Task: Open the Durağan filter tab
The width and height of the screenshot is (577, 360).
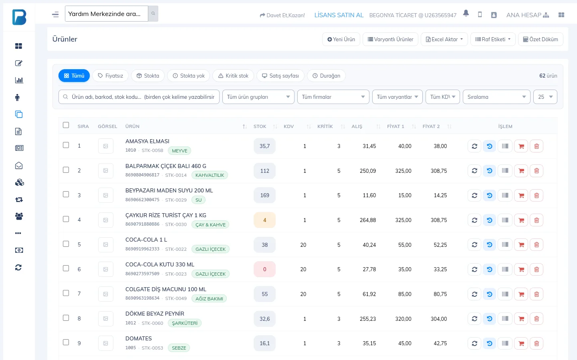Action: (326, 76)
